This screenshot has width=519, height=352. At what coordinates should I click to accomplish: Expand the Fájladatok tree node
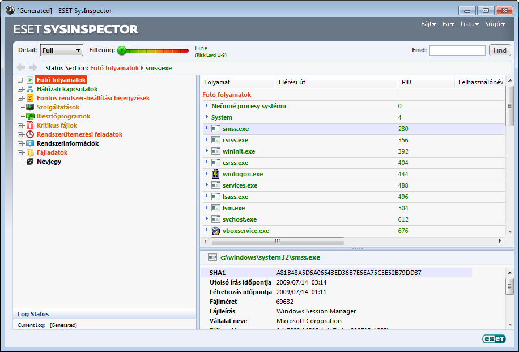tap(20, 152)
